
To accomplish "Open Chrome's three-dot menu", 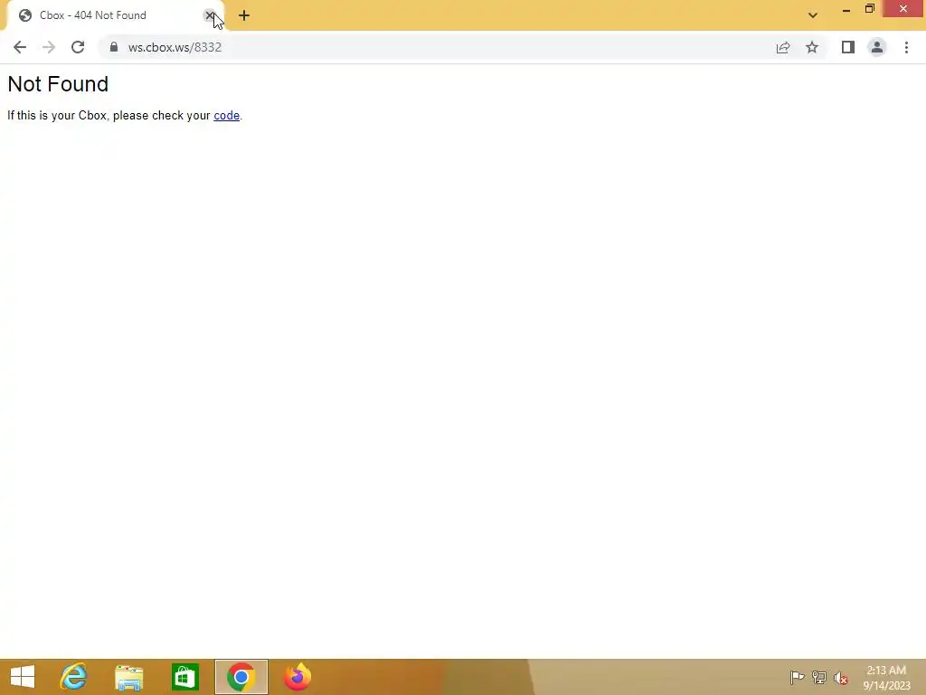I will click(906, 47).
